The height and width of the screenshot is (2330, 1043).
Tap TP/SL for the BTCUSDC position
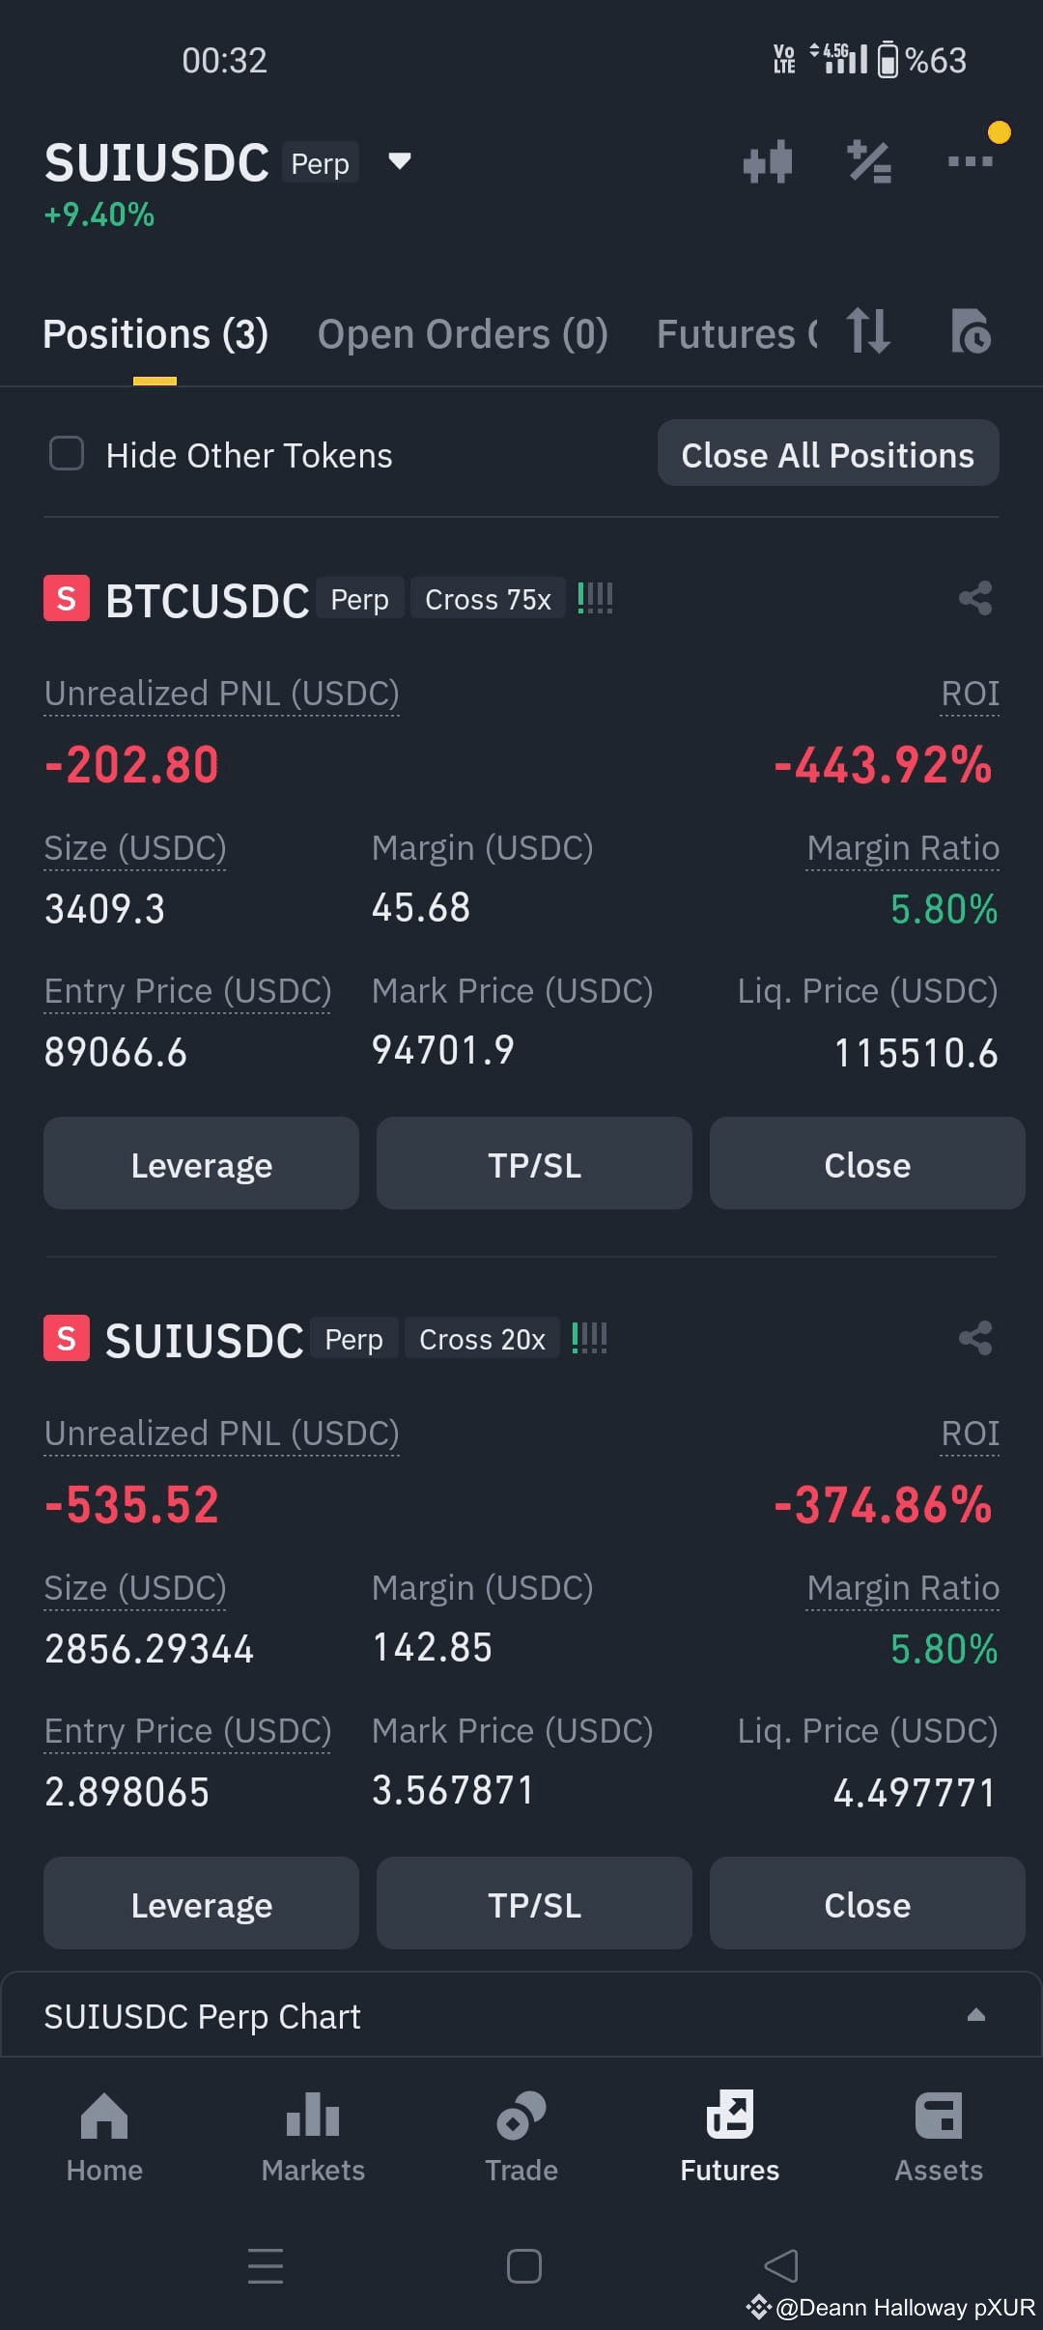534,1163
